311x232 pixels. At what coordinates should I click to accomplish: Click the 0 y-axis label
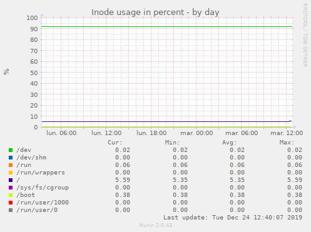pyautogui.click(x=36, y=127)
